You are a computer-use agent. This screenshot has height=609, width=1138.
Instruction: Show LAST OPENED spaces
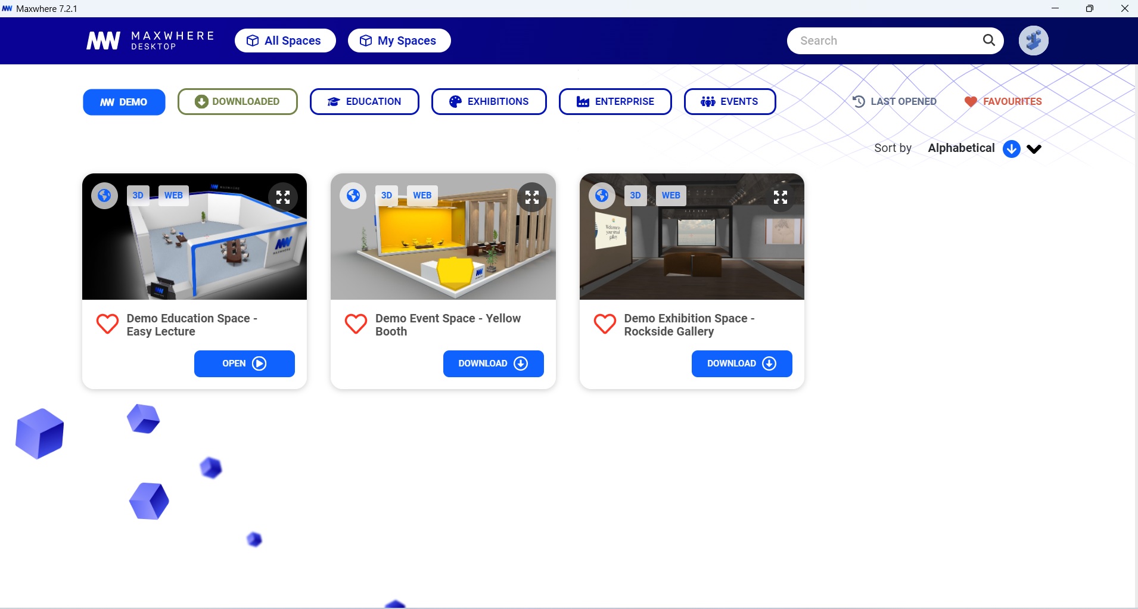(x=894, y=101)
